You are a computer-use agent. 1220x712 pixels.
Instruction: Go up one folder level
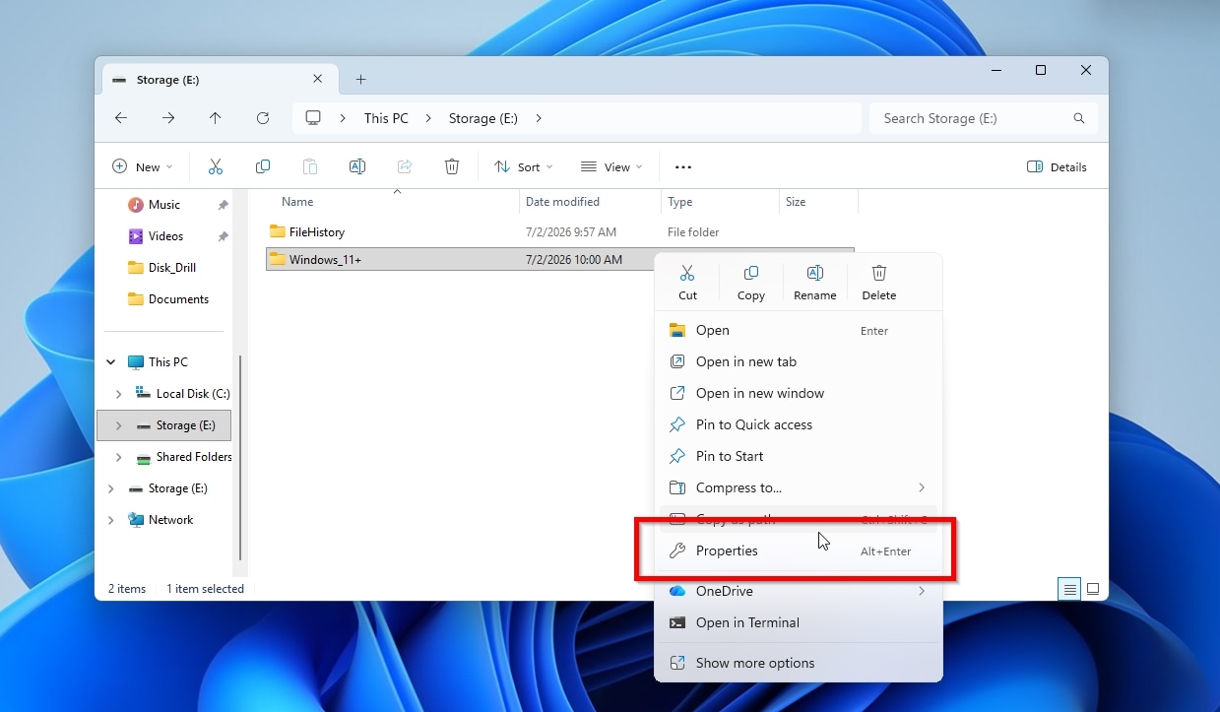pos(216,118)
